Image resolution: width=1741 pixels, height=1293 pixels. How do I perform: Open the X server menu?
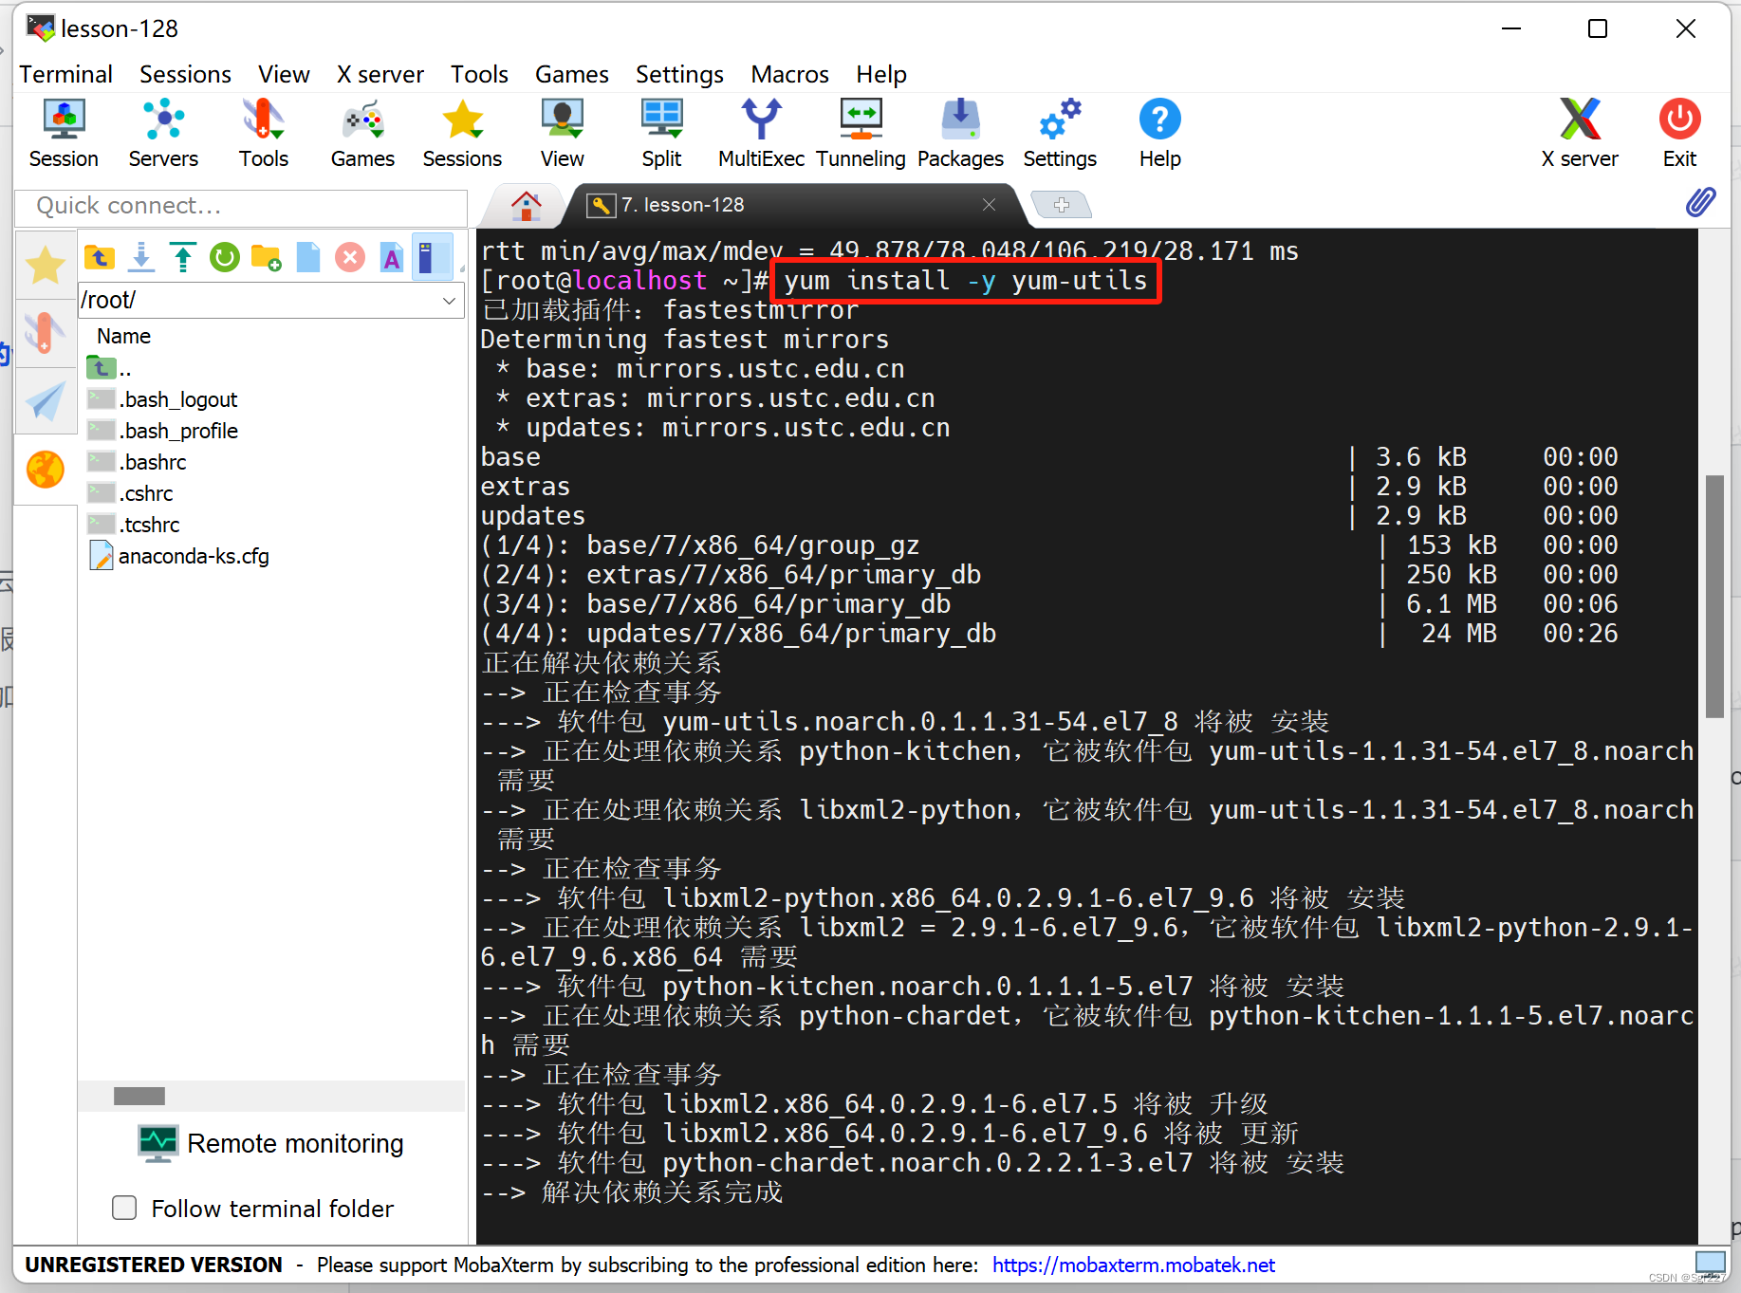tap(380, 74)
